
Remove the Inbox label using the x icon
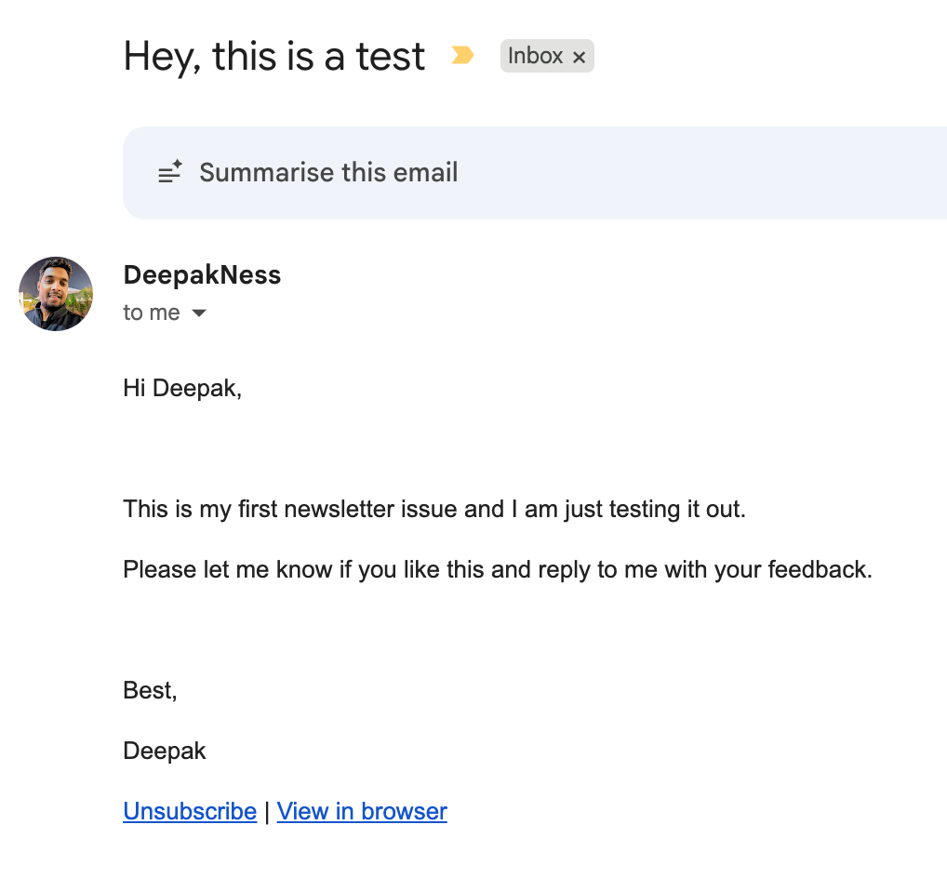tap(580, 56)
